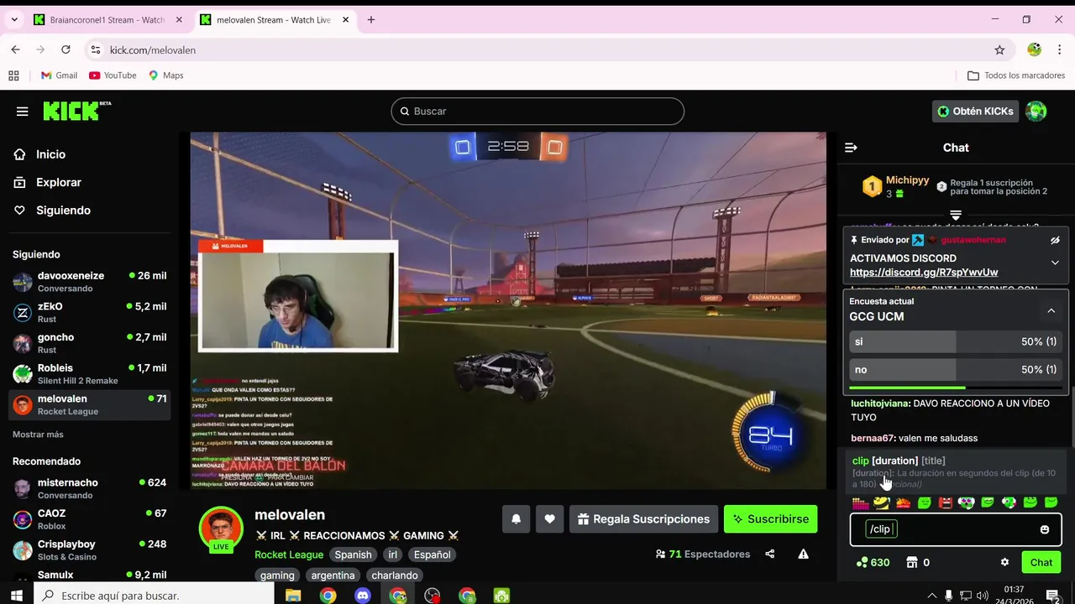
Task: Open Rocket League category link
Action: pos(289,555)
